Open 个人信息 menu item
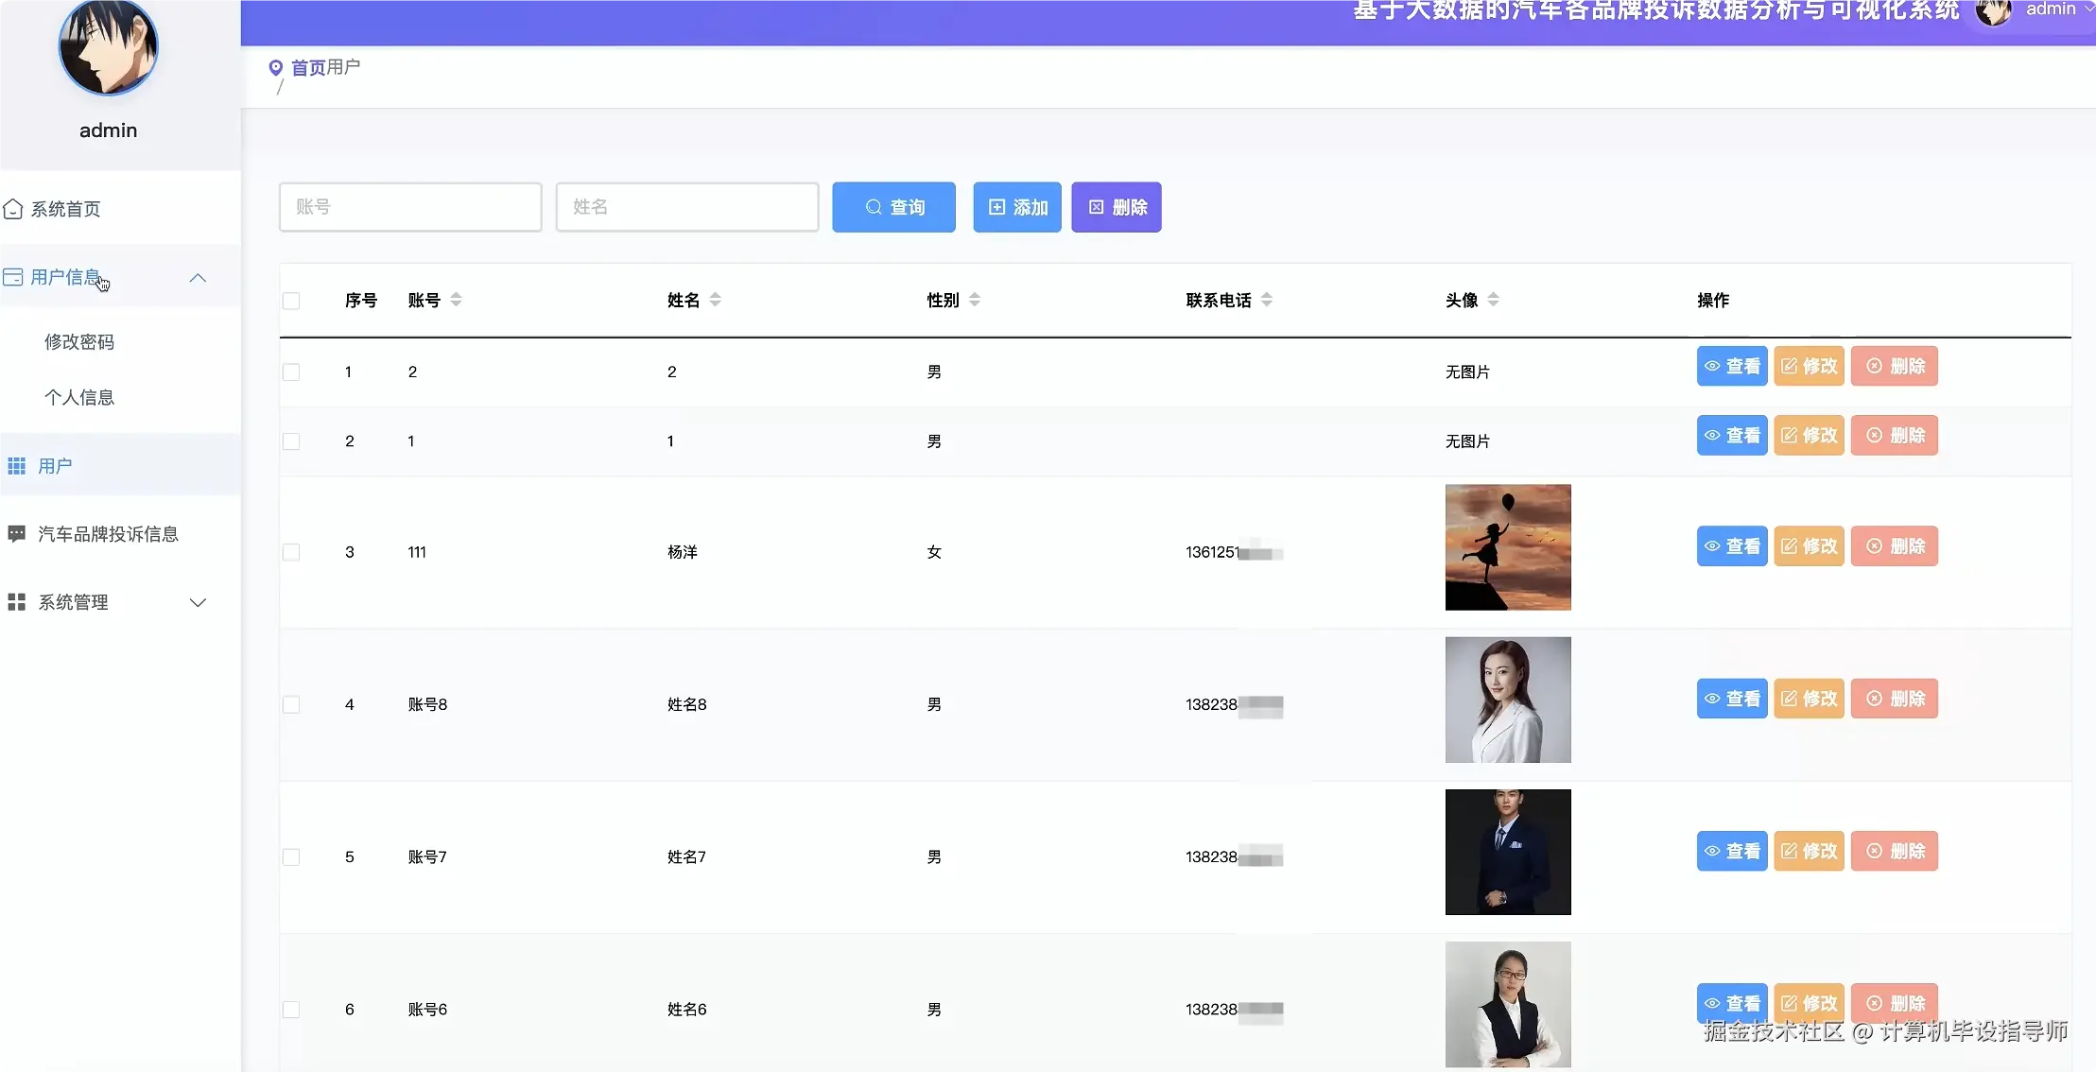2096x1072 pixels. (x=79, y=398)
